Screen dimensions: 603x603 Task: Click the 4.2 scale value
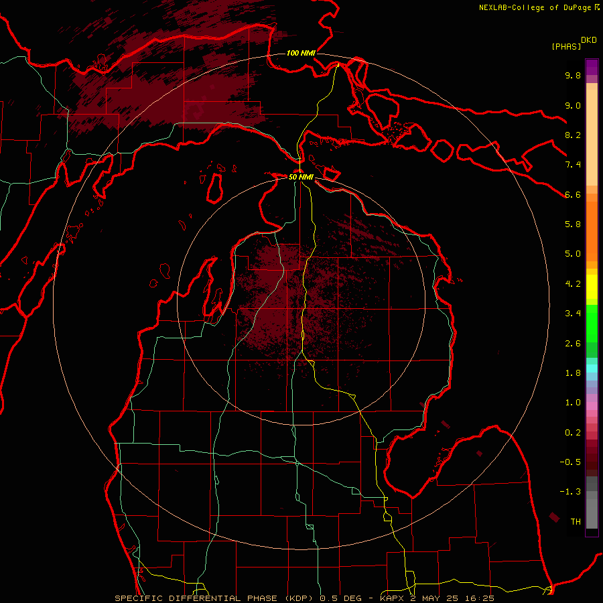573,284
